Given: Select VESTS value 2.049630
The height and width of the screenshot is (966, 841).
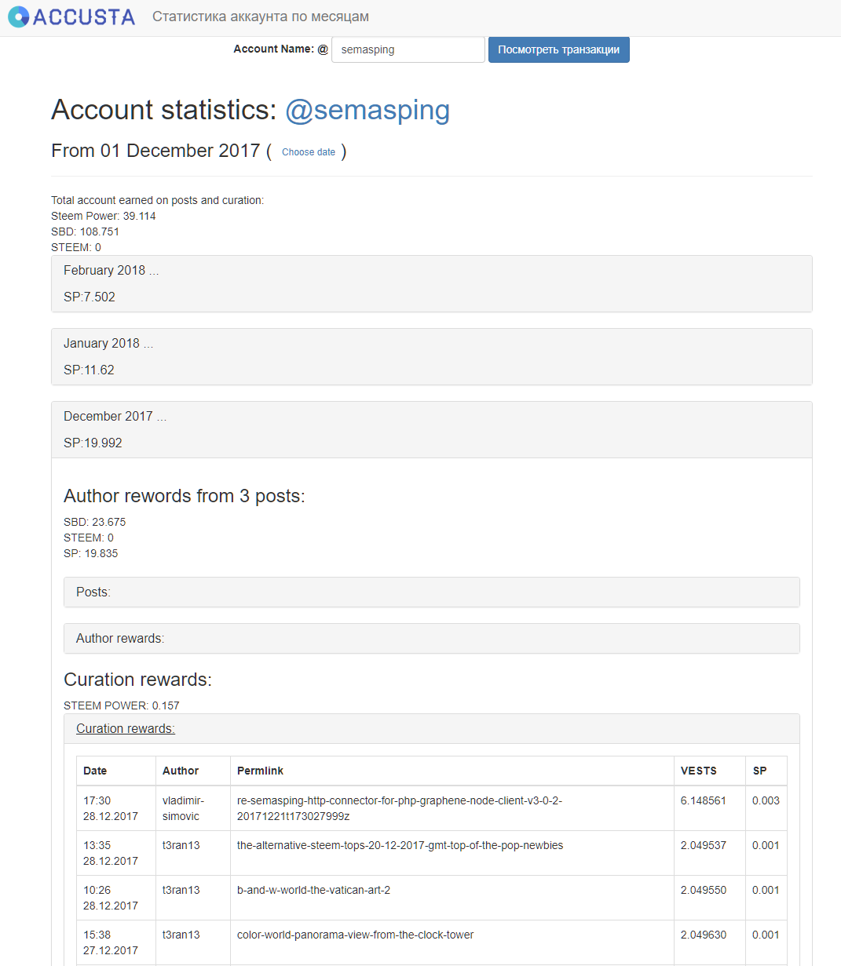Looking at the screenshot, I should (x=704, y=935).
